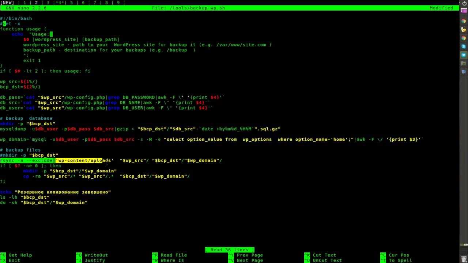This screenshot has width=468, height=263.
Task: Click the 'wp_src=${1%/}' line
Action: [x=19, y=81]
